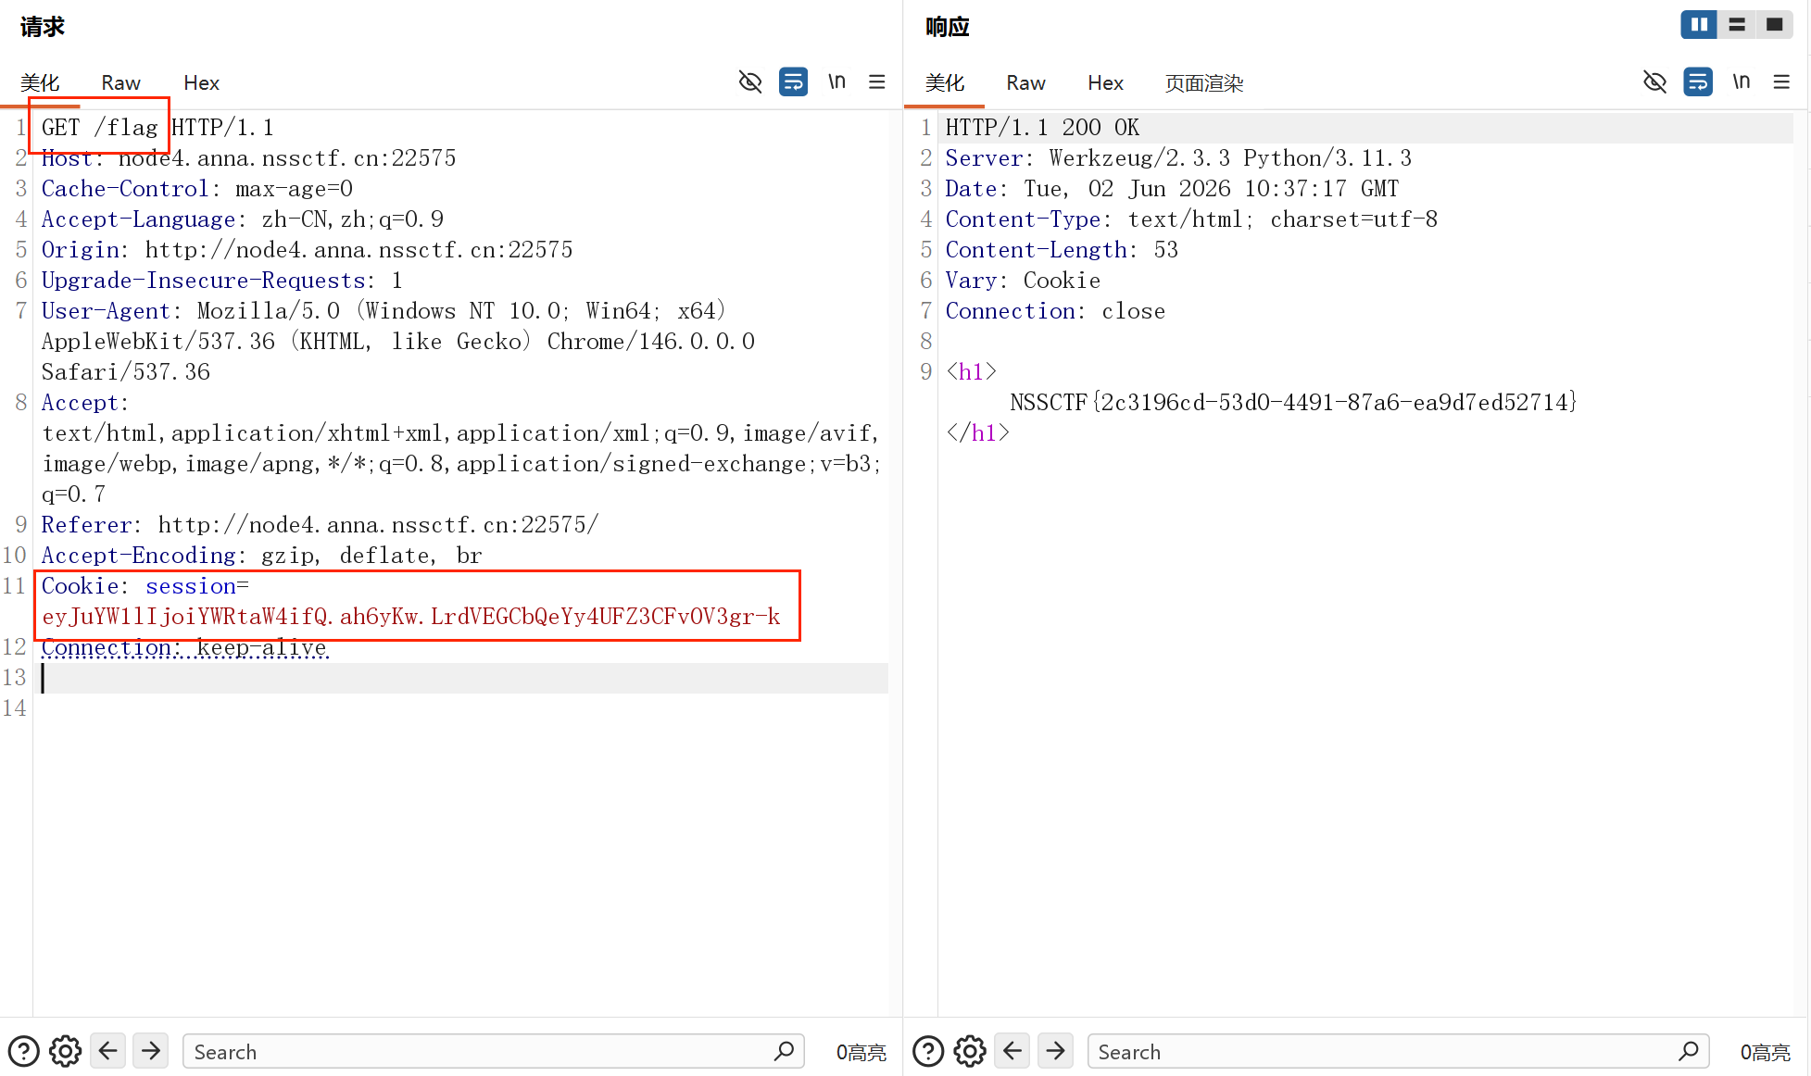Screen dimensions: 1811x1076
Task: Select the request Raw tab
Action: [x=120, y=83]
